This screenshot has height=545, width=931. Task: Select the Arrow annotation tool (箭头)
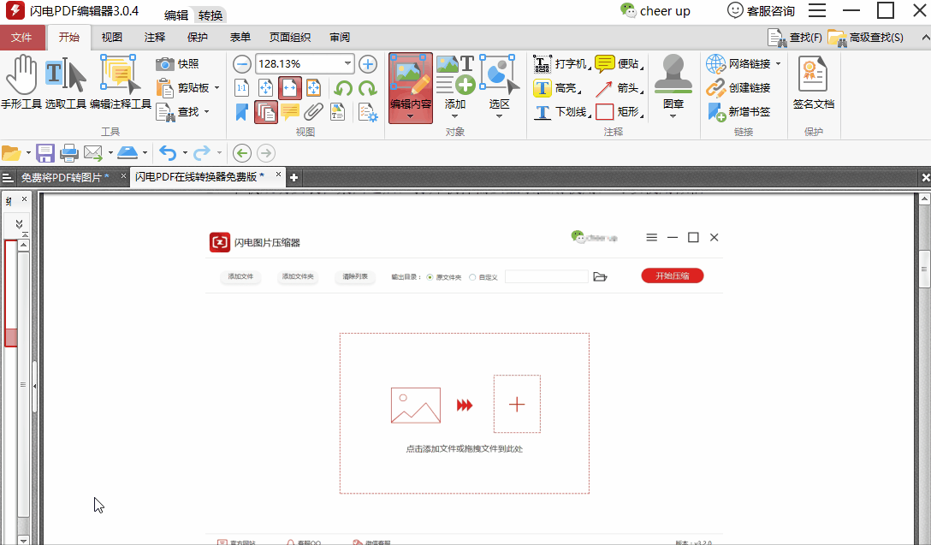[x=619, y=88]
